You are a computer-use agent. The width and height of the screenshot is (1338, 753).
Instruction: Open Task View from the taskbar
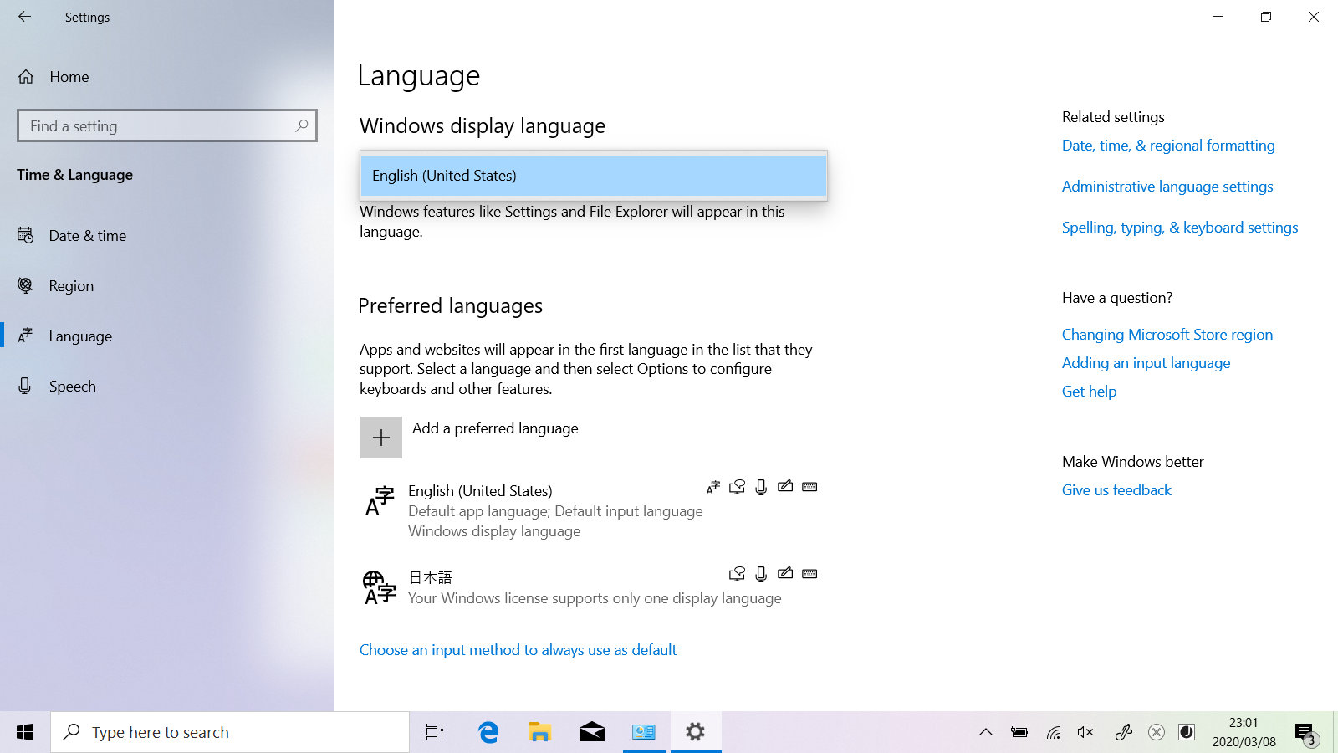pos(435,732)
